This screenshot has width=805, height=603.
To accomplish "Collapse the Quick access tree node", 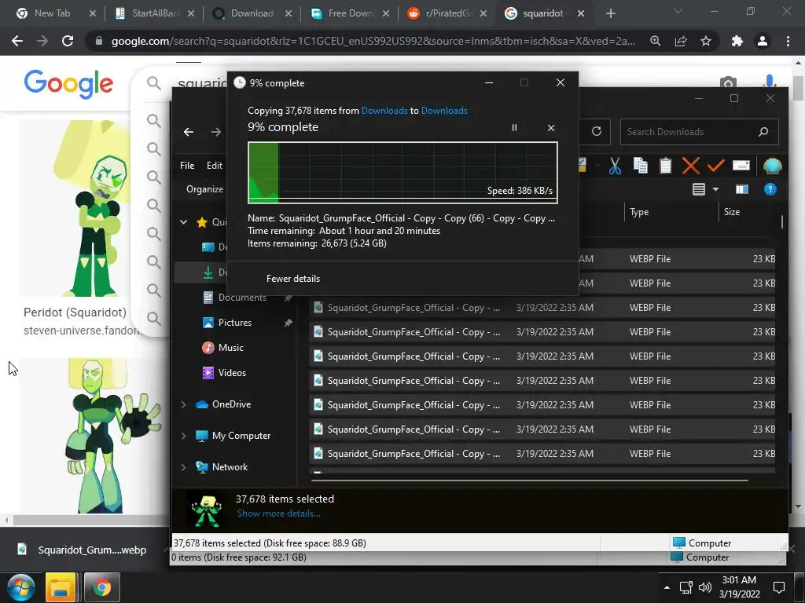I will coord(183,222).
